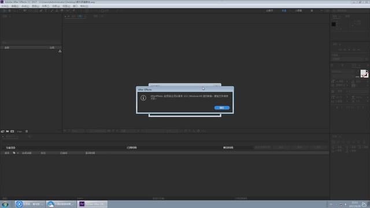The image size is (370, 208).
Task: Click After Effects taskbar button
Action: click(x=92, y=204)
